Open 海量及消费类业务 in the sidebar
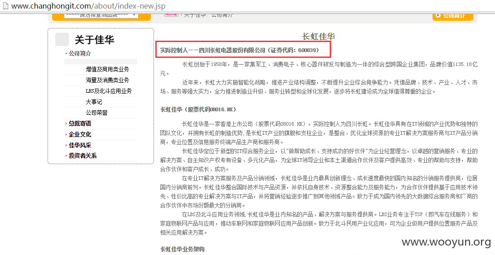495x255 pixels. [107, 80]
